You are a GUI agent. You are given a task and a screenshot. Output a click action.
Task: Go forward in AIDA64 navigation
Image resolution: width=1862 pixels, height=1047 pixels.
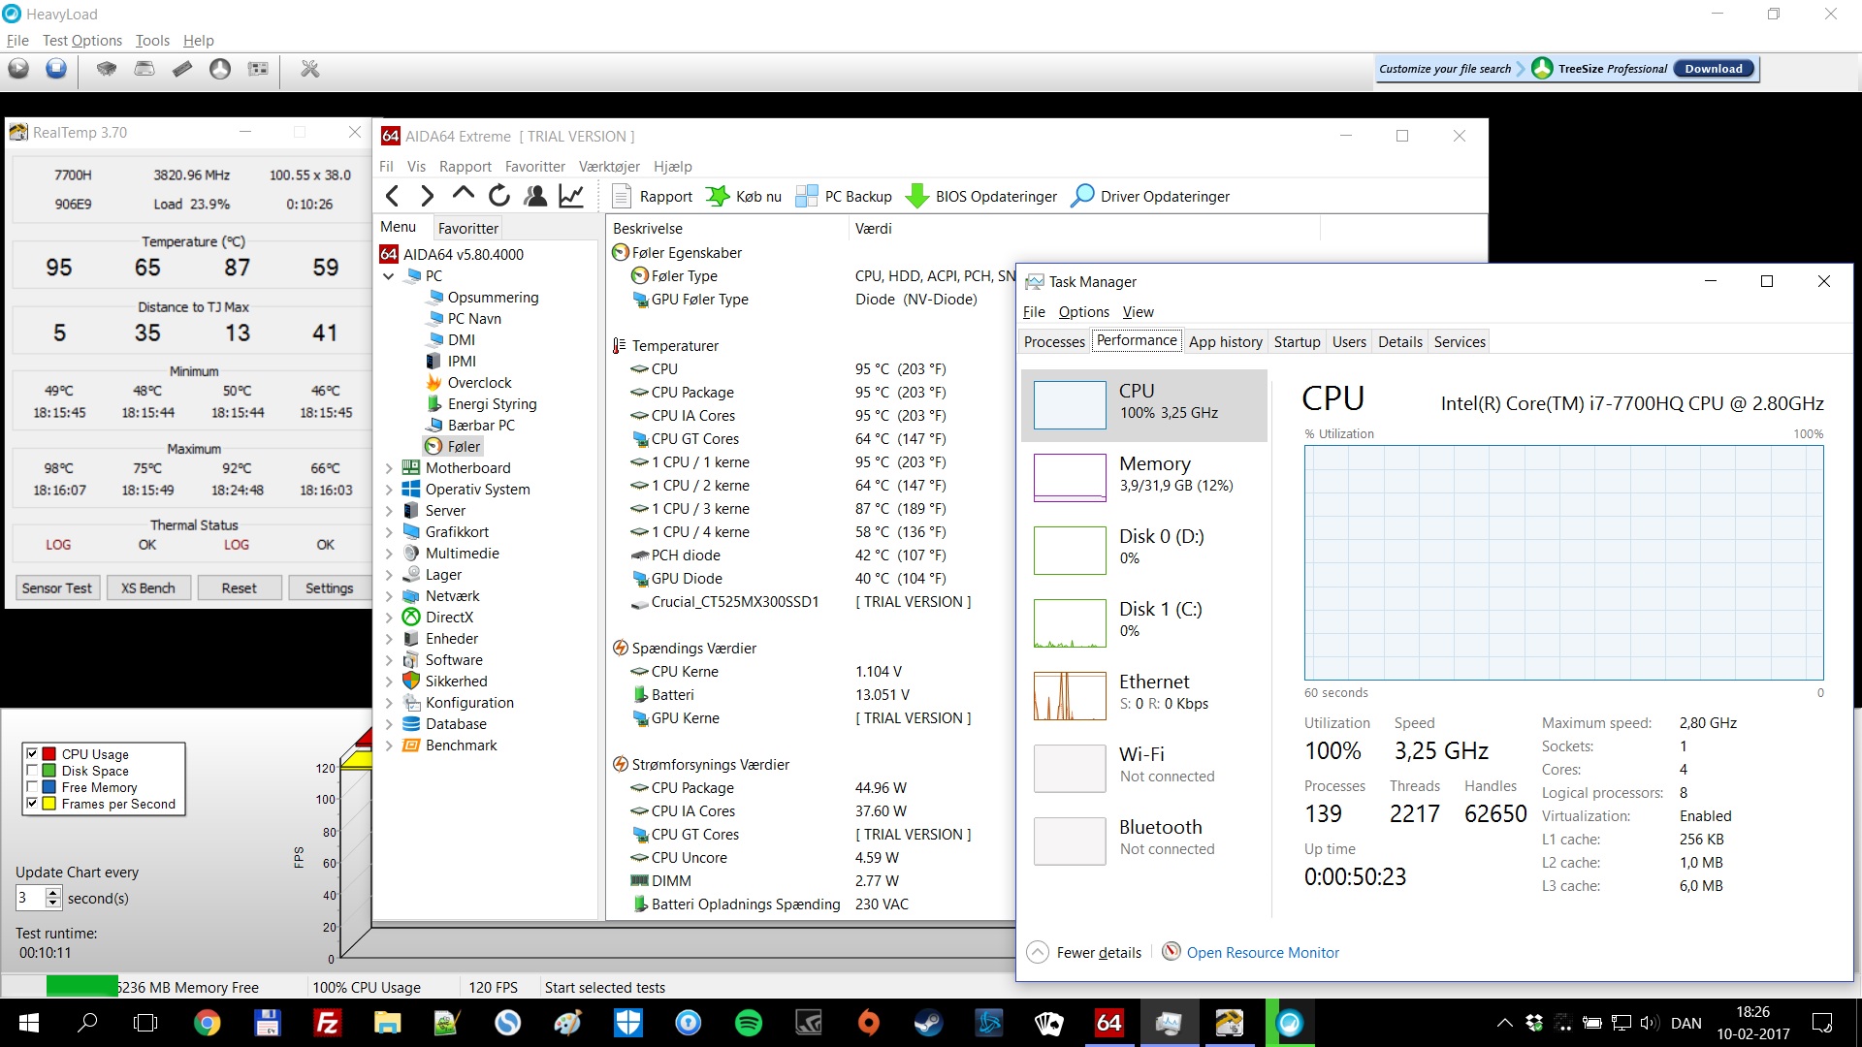427,196
